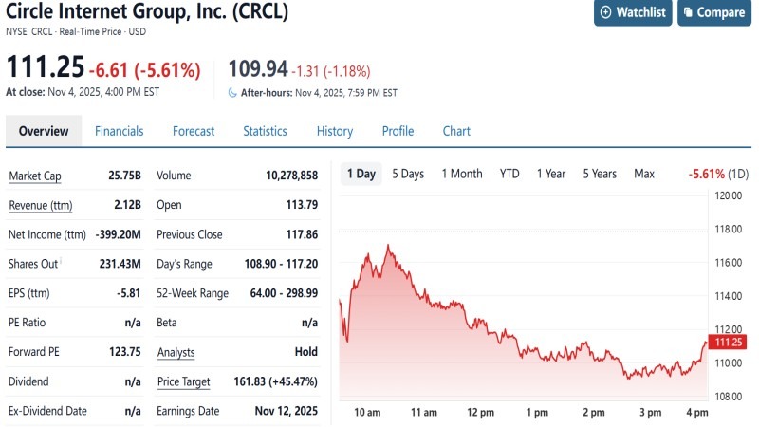The height and width of the screenshot is (427, 759).
Task: Switch to the Forecast tab
Action: pos(194,131)
